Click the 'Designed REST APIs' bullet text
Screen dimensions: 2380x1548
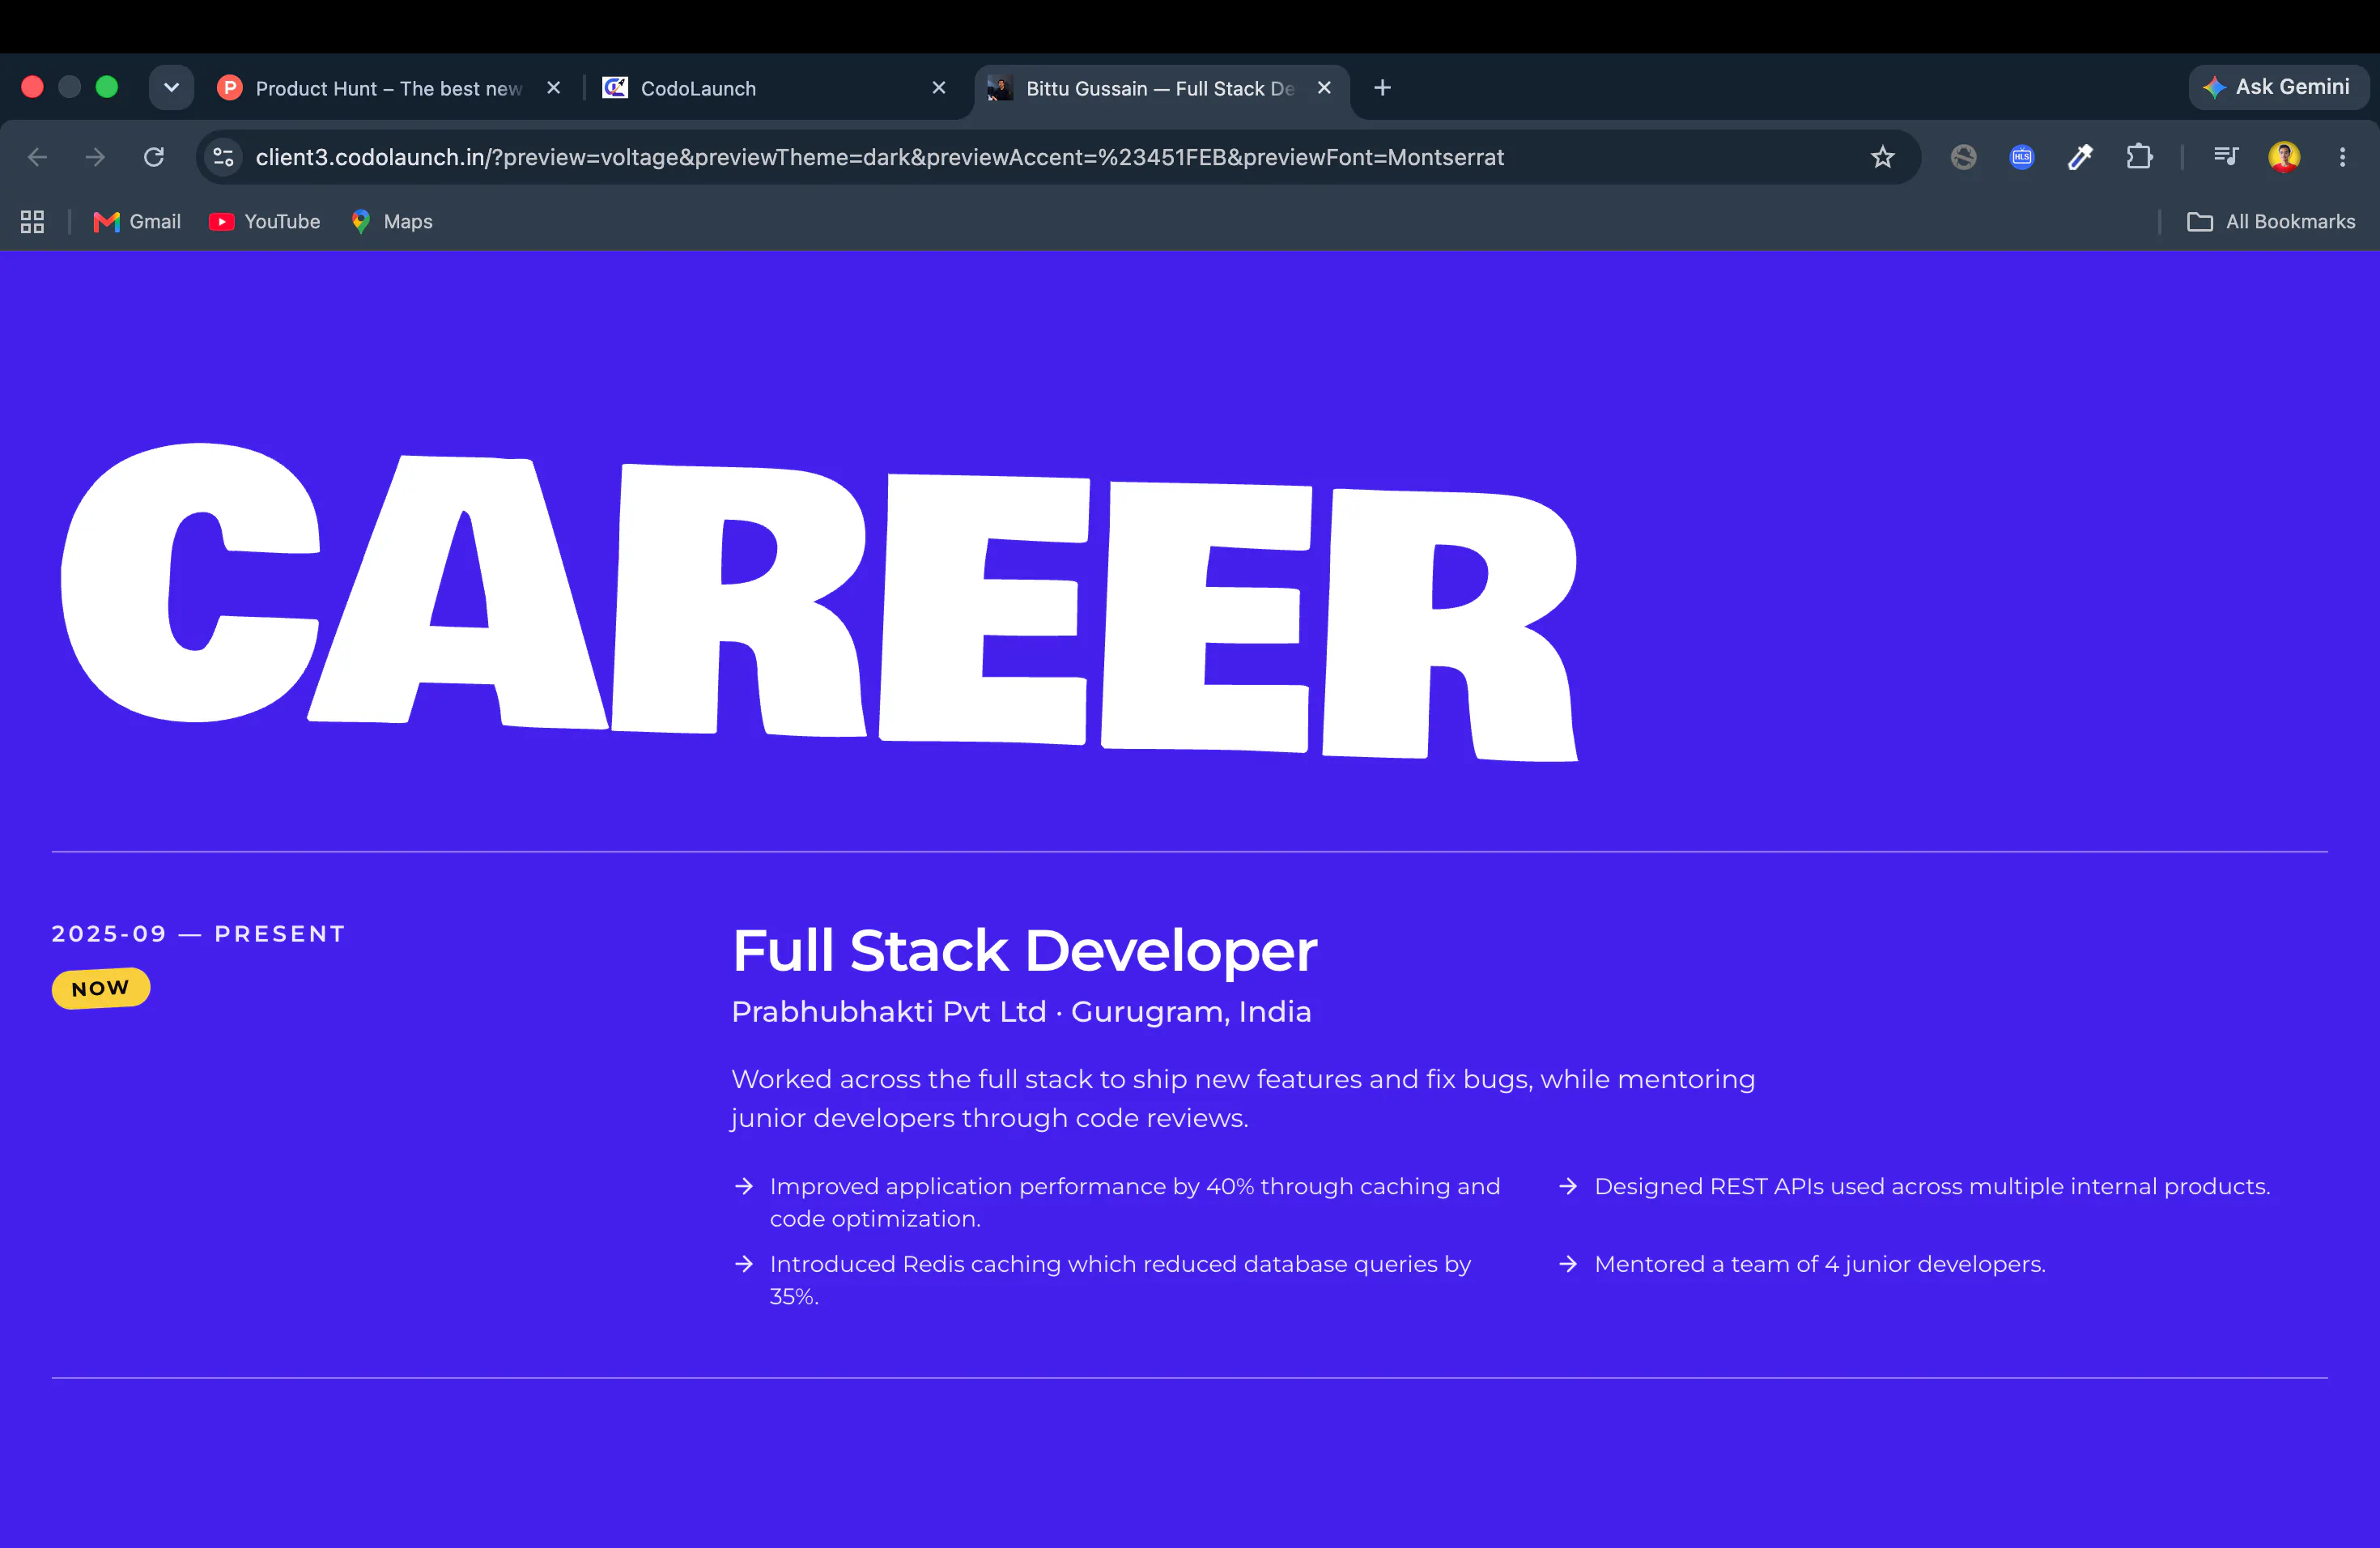click(x=1932, y=1186)
